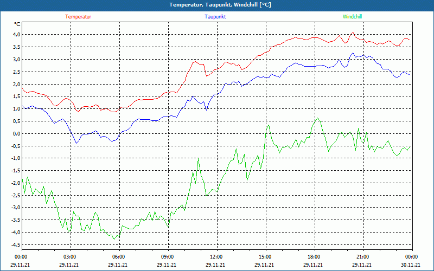
Task: Click the 2,5 y-axis value
Action: pyautogui.click(x=17, y=72)
